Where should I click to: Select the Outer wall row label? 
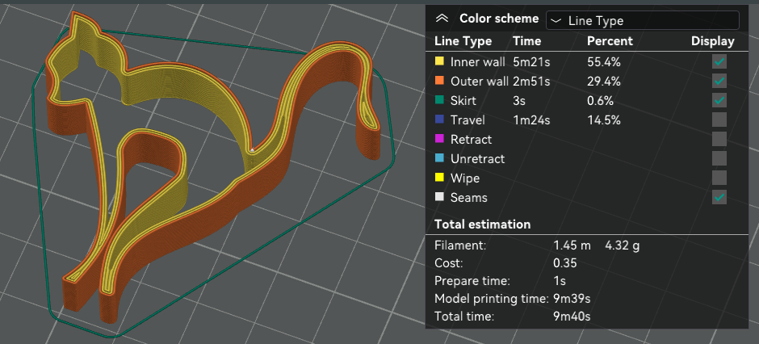pyautogui.click(x=480, y=82)
